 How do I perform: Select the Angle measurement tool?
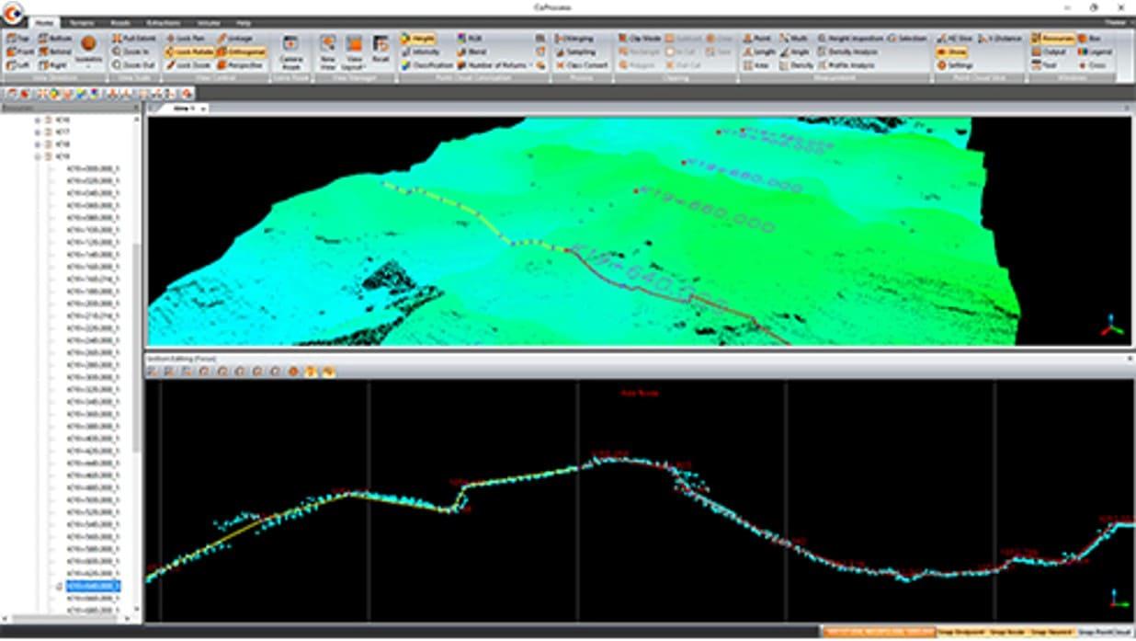(x=797, y=52)
